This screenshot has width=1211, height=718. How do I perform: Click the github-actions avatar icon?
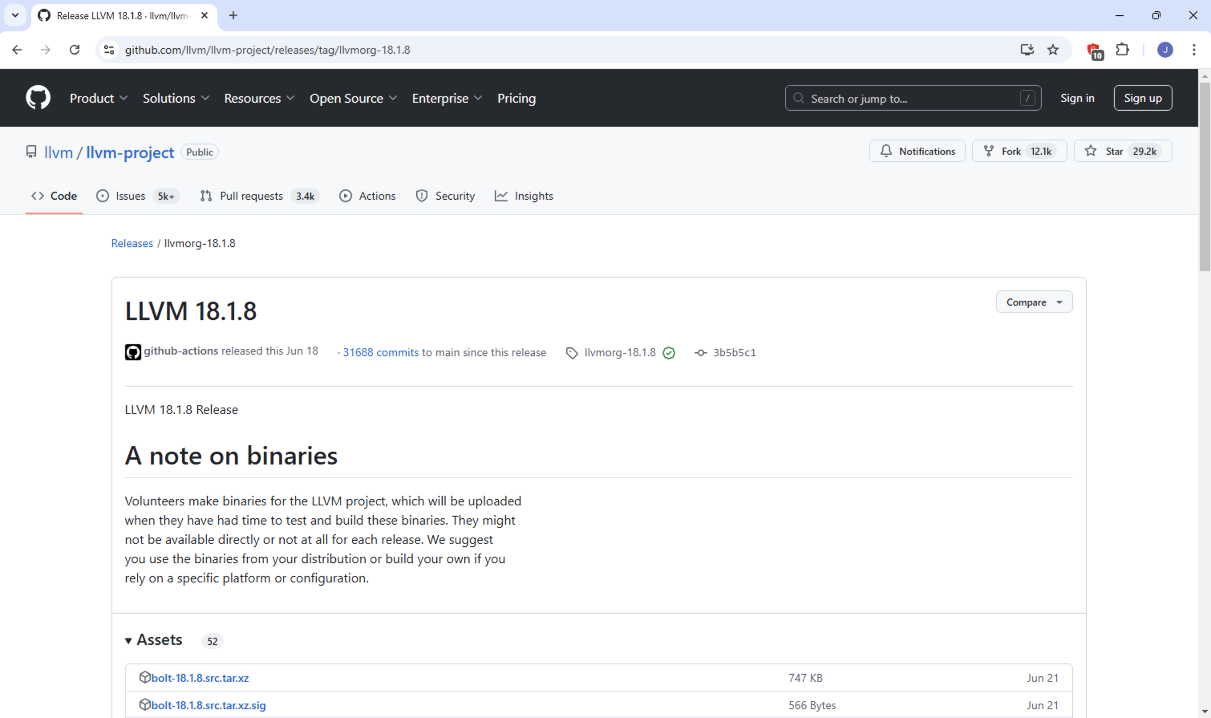click(132, 352)
